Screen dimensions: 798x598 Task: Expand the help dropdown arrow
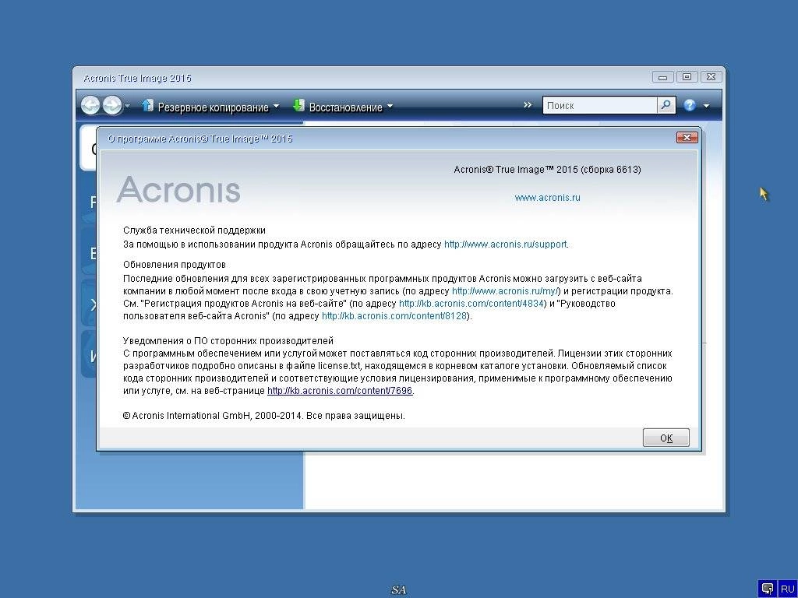click(706, 106)
